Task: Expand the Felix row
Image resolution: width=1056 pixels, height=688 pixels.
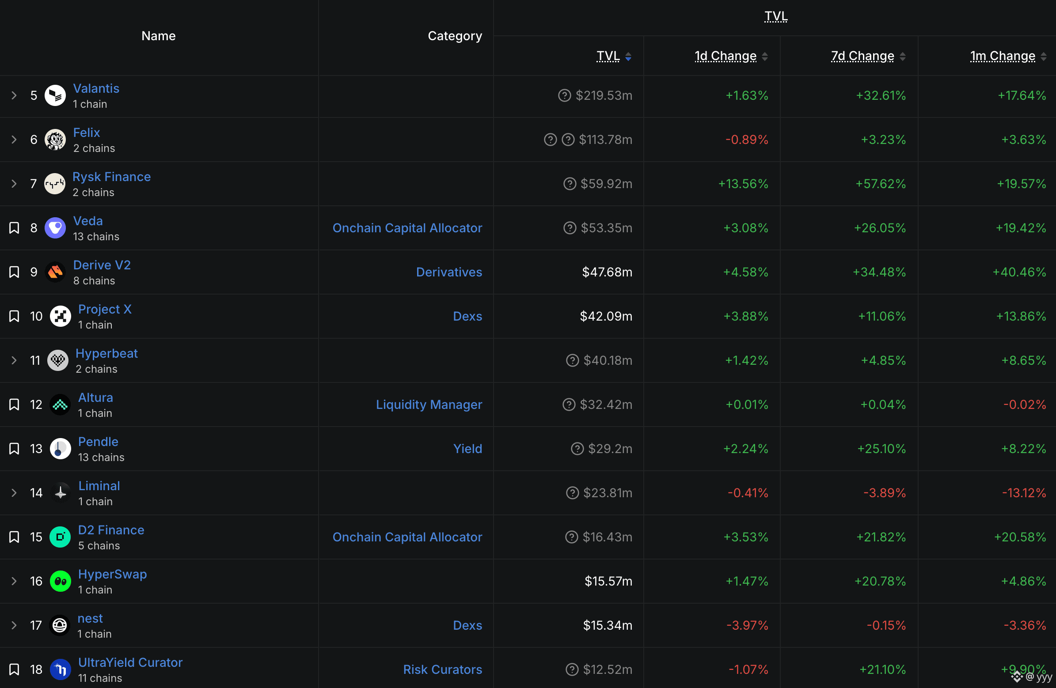Action: pyautogui.click(x=14, y=140)
